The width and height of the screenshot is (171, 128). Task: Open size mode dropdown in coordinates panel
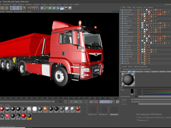pos(103,114)
